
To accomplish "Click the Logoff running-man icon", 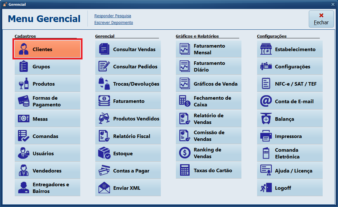I will point(266,188).
